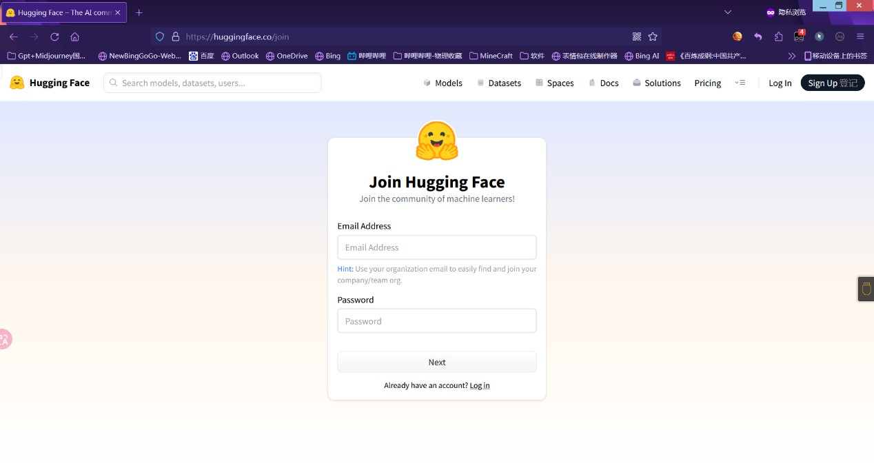The width and height of the screenshot is (874, 470).
Task: Open the MineCraft bookmark folder
Action: point(491,56)
